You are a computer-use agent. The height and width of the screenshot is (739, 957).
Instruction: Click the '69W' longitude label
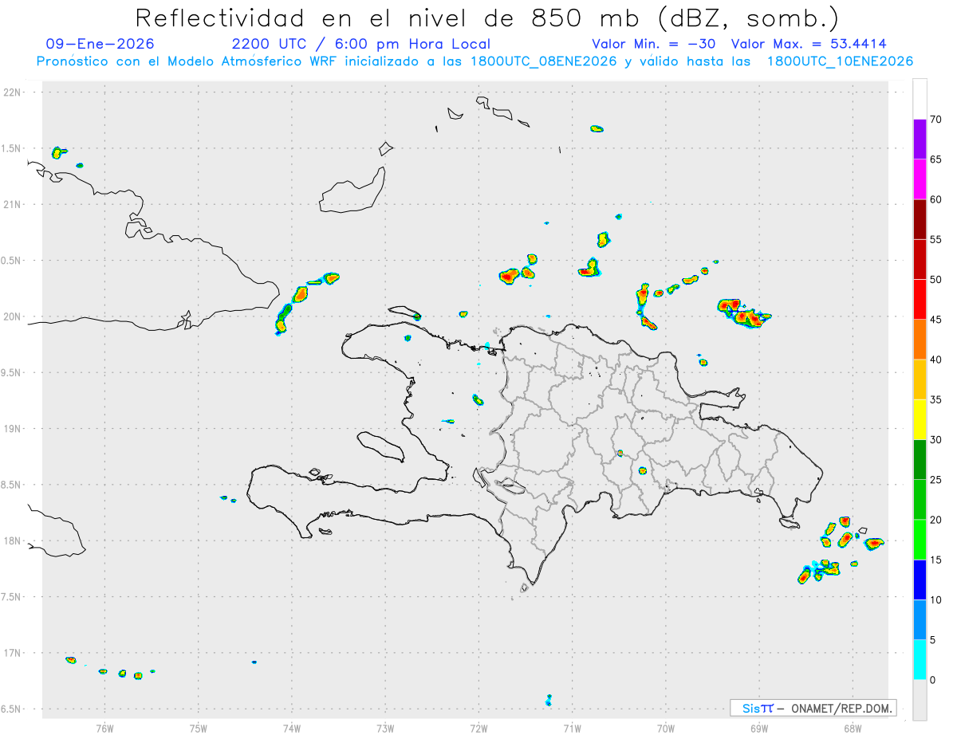(759, 728)
